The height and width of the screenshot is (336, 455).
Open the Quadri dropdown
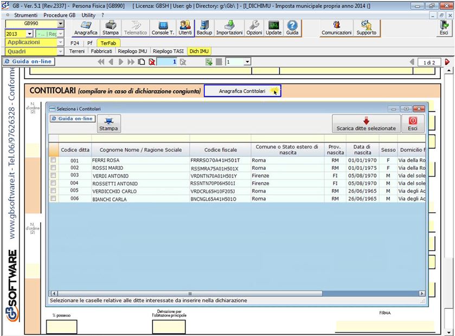point(60,52)
